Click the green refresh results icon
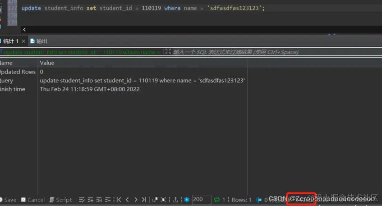This screenshot has height=206, width=382. pyautogui.click(x=217, y=200)
